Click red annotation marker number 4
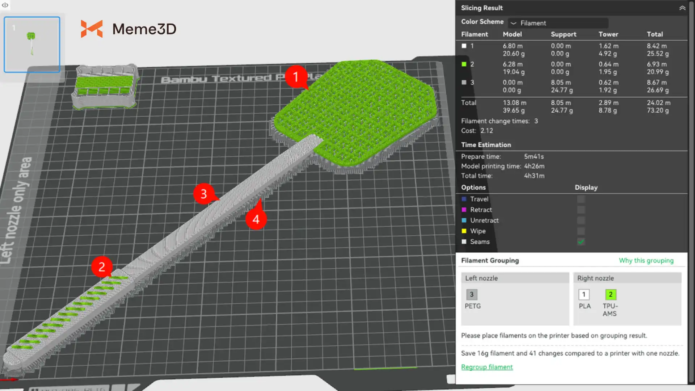The image size is (695, 391). pos(256,219)
